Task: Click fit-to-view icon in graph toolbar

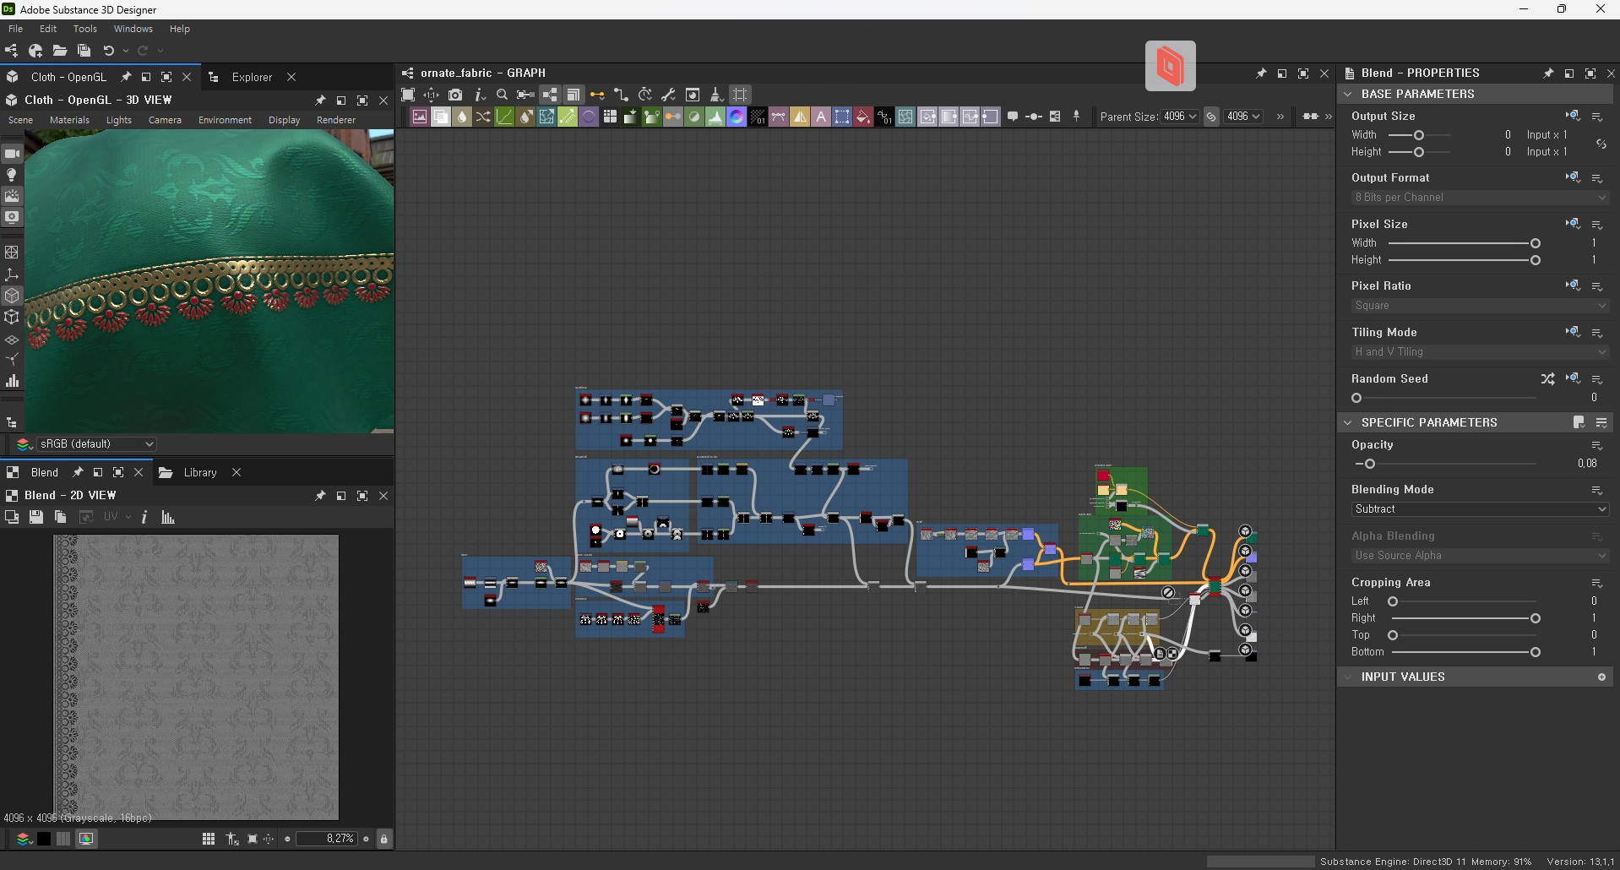Action: click(x=408, y=95)
